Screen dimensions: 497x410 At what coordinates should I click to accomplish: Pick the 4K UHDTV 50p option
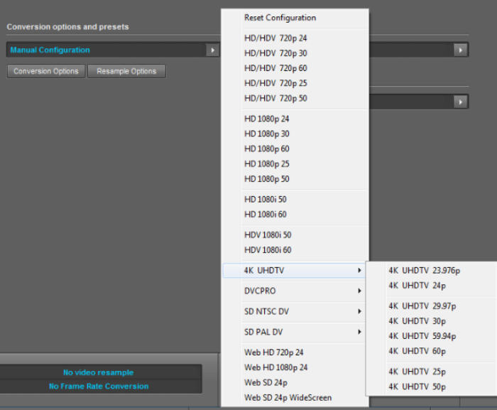[x=417, y=387]
